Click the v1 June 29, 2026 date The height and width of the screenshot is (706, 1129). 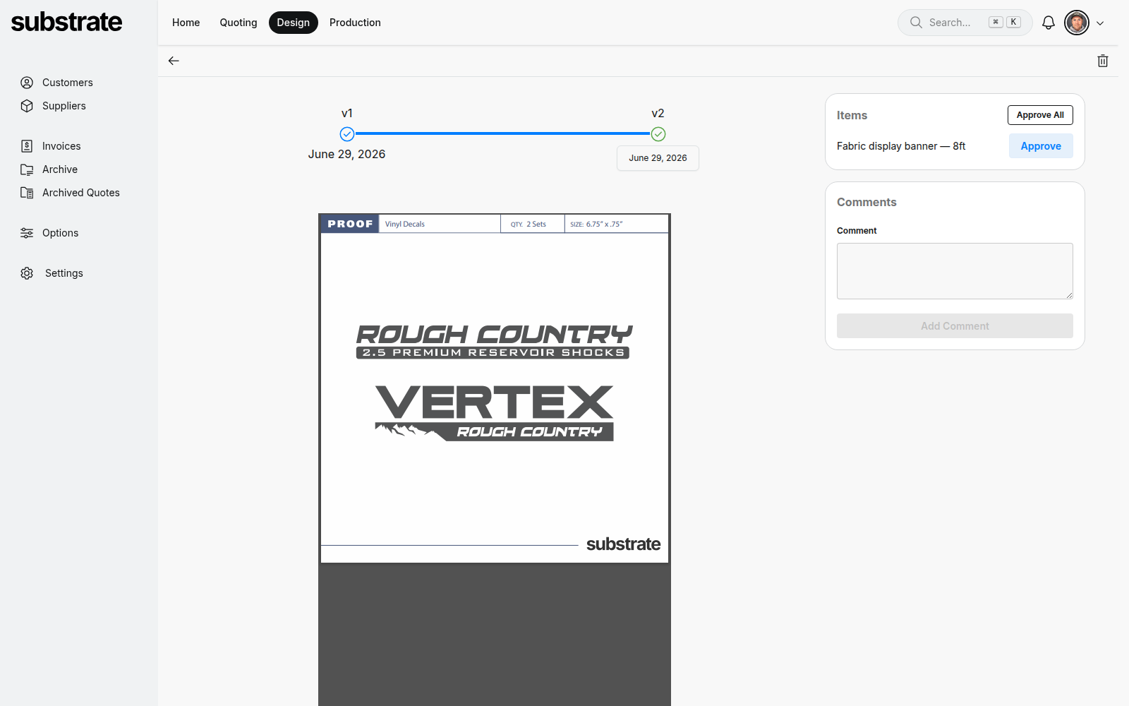pyautogui.click(x=347, y=154)
